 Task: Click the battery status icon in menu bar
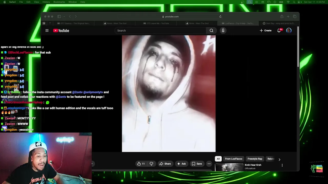281,2
